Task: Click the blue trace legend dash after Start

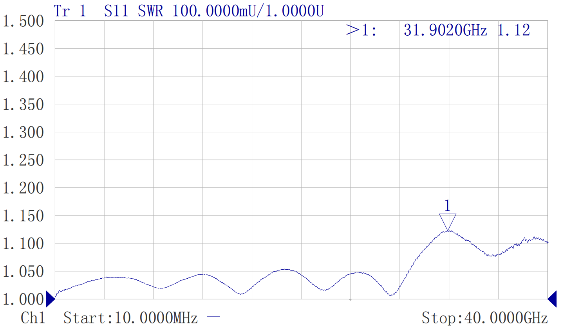Action: (x=213, y=317)
